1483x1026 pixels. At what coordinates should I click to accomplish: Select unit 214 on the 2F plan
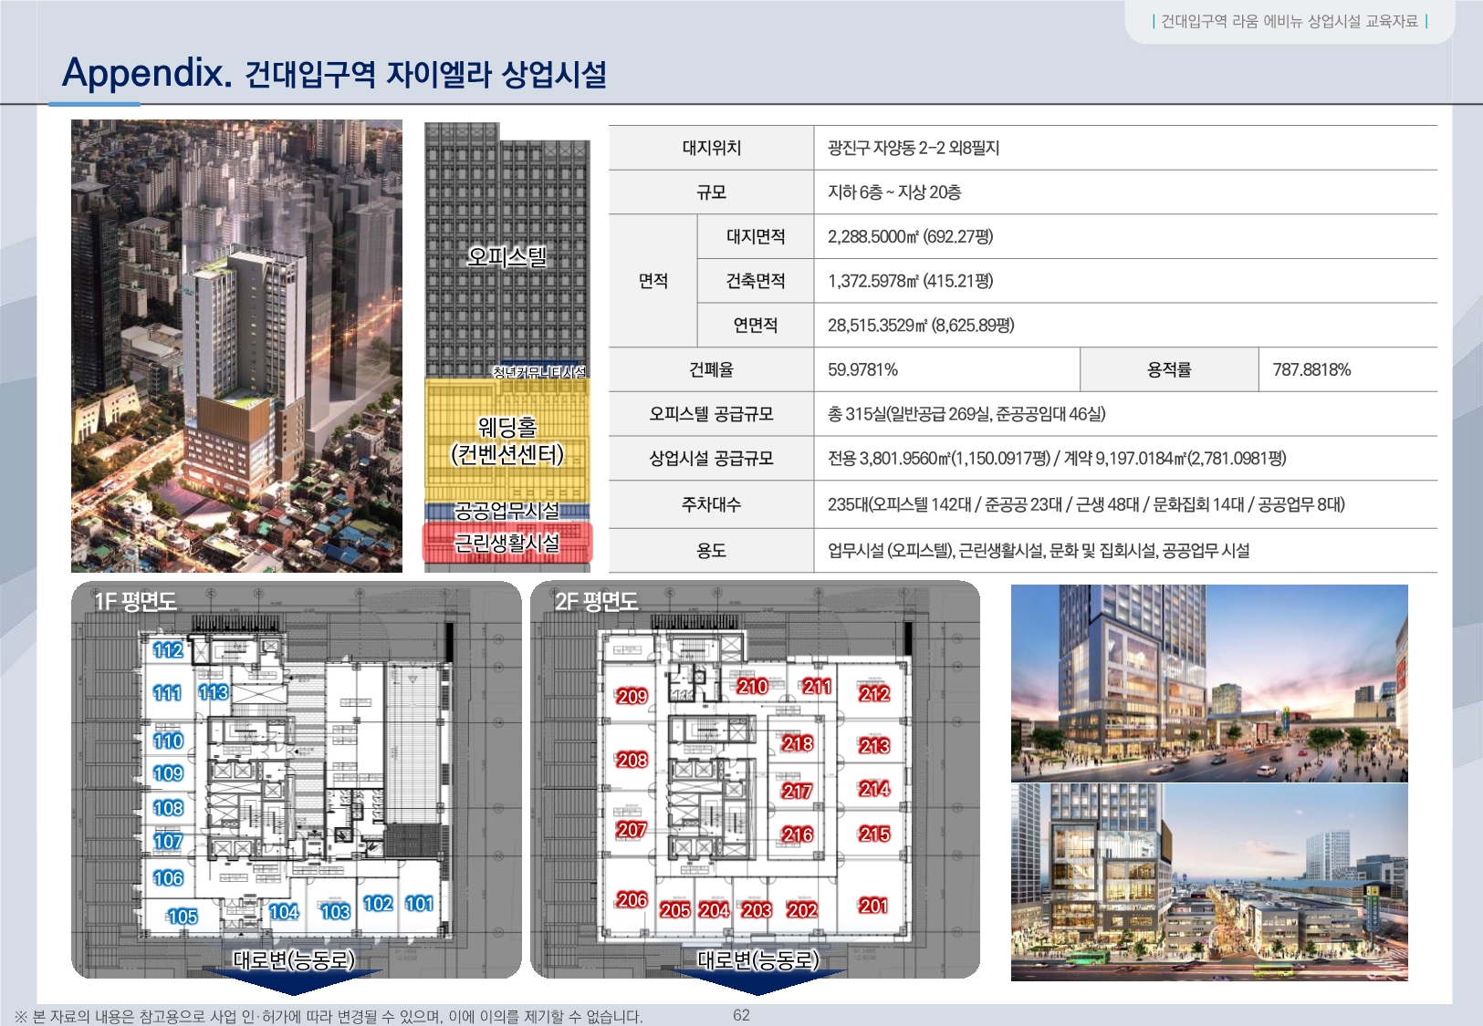pos(874,789)
